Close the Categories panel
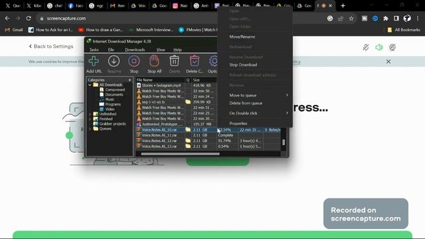This screenshot has width=425, height=239. pos(129,80)
